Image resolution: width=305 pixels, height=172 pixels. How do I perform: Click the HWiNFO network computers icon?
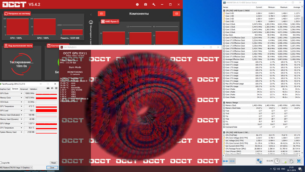point(259,161)
